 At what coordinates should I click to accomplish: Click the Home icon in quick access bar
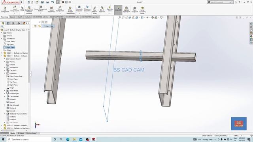click(x=28, y=2)
